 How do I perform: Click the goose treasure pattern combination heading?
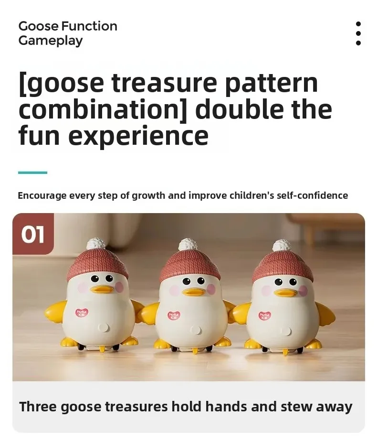pyautogui.click(x=176, y=109)
